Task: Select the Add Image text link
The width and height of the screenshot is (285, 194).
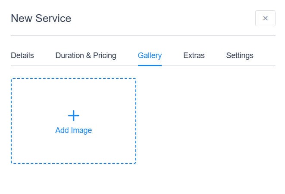Action: pos(74,130)
